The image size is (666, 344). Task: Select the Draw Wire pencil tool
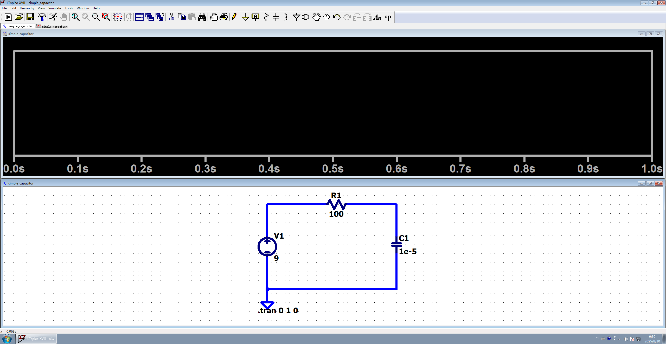point(235,17)
